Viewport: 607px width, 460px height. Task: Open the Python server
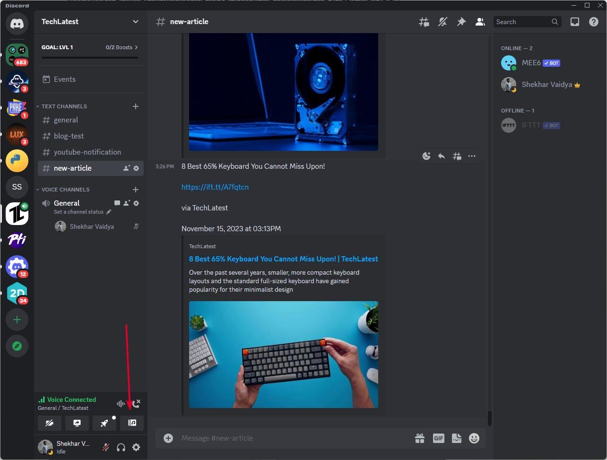pyautogui.click(x=17, y=161)
